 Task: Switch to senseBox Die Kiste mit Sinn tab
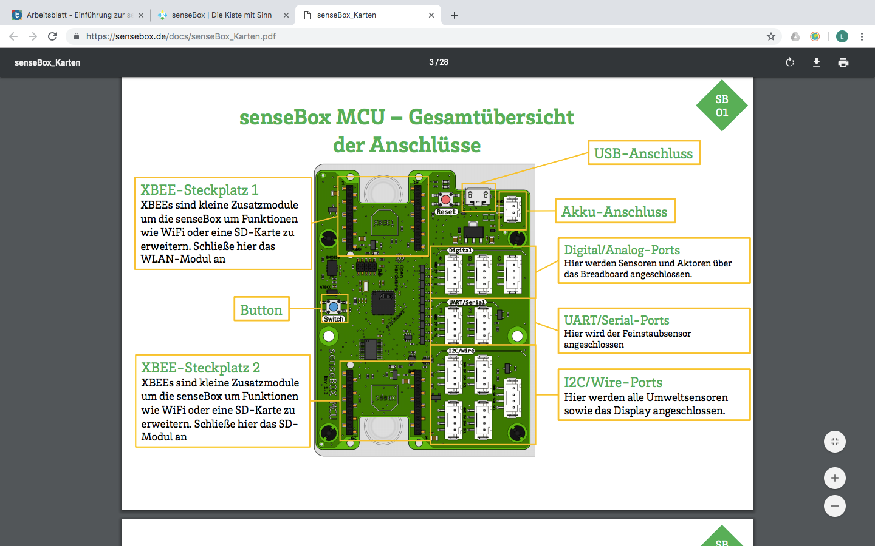pyautogui.click(x=222, y=15)
